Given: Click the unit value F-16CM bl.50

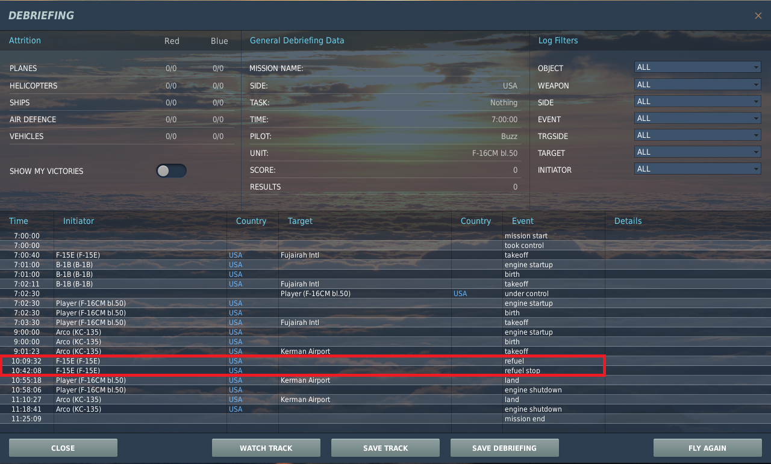Looking at the screenshot, I should [495, 153].
